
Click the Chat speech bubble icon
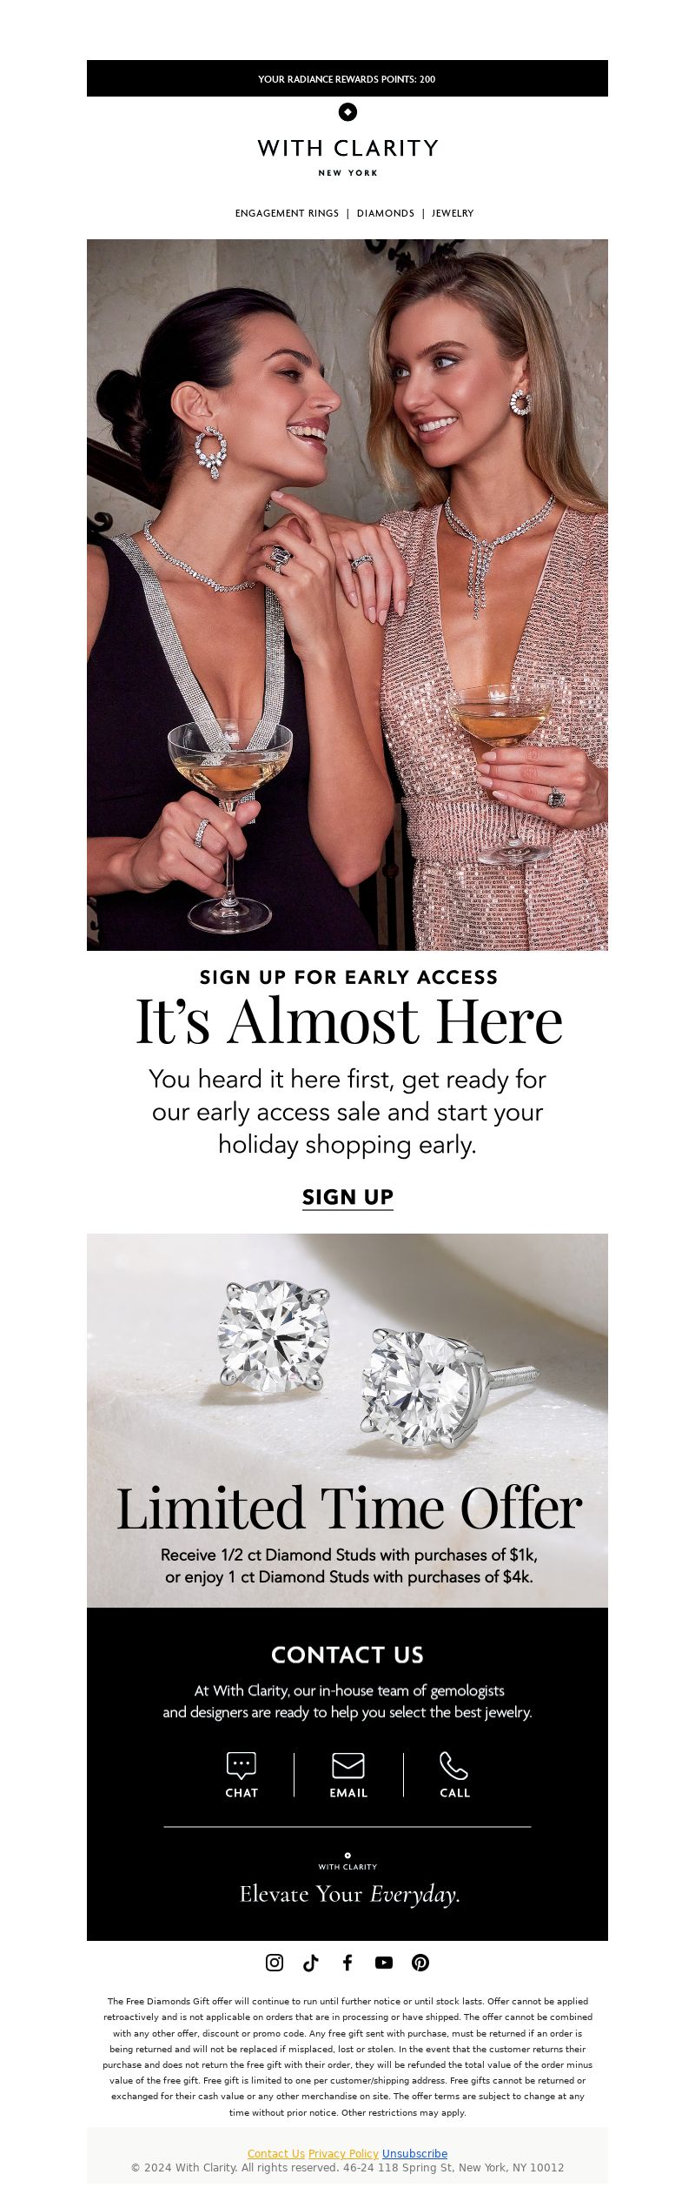(x=242, y=1765)
